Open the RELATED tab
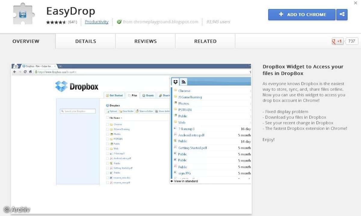Screen dimensions: 361x216 tap(205, 41)
